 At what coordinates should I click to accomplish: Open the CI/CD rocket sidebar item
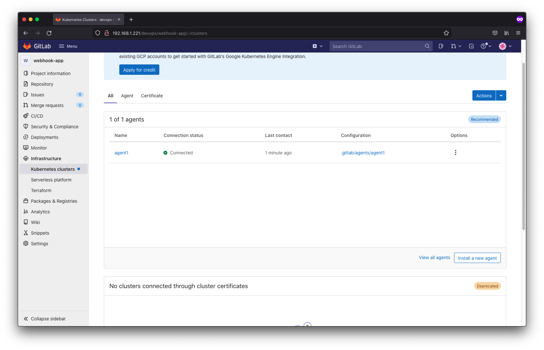37,116
